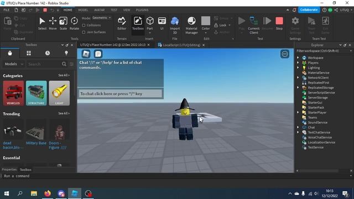Open the Toolbox Recent clock tab
Image resolution: width=354 pixels, height=199 pixels.
(x=48, y=53)
